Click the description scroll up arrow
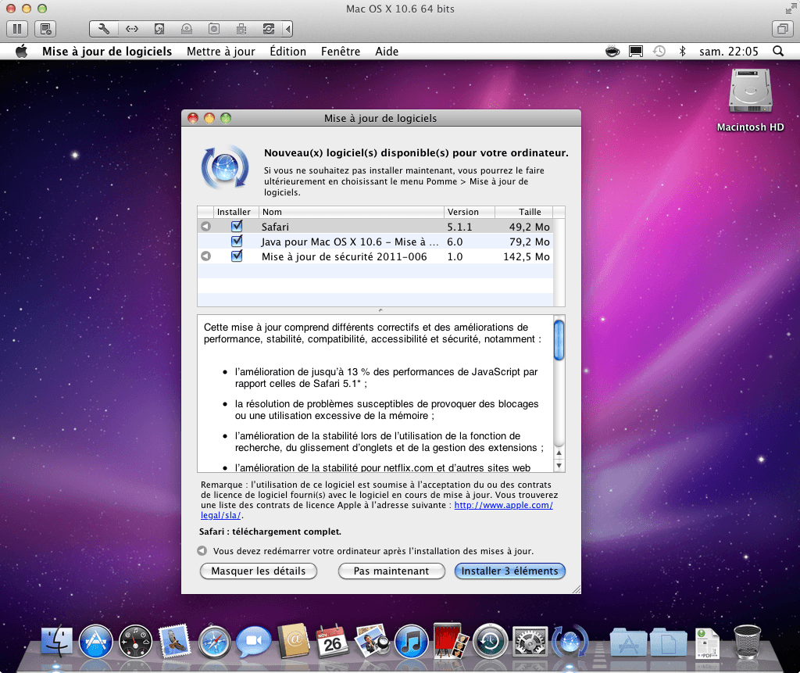800x673 pixels. pyautogui.click(x=559, y=453)
